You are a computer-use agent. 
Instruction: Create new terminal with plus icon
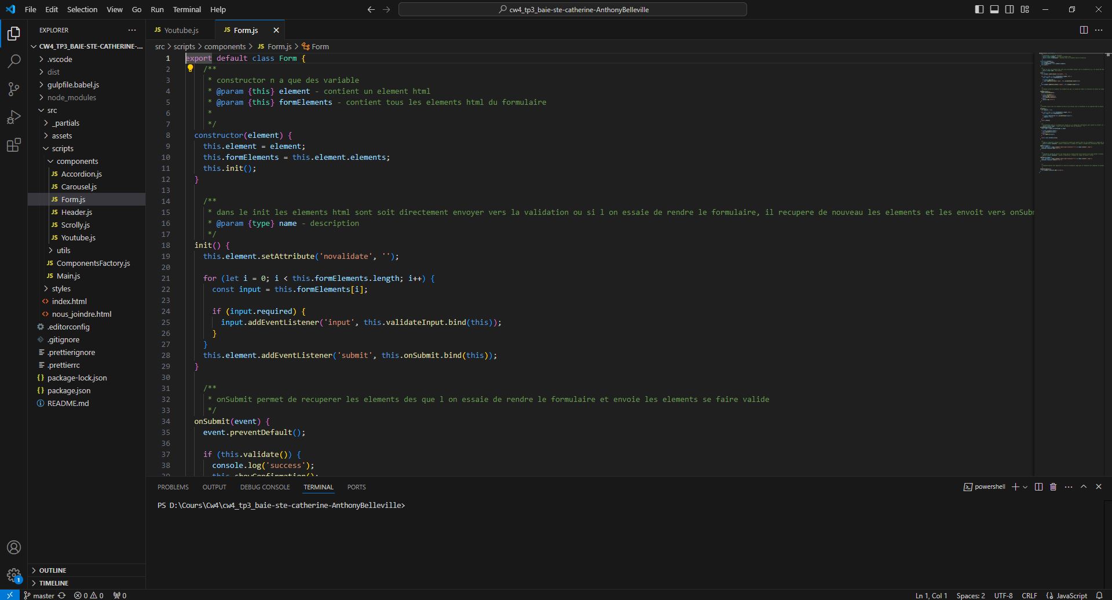coord(1015,487)
